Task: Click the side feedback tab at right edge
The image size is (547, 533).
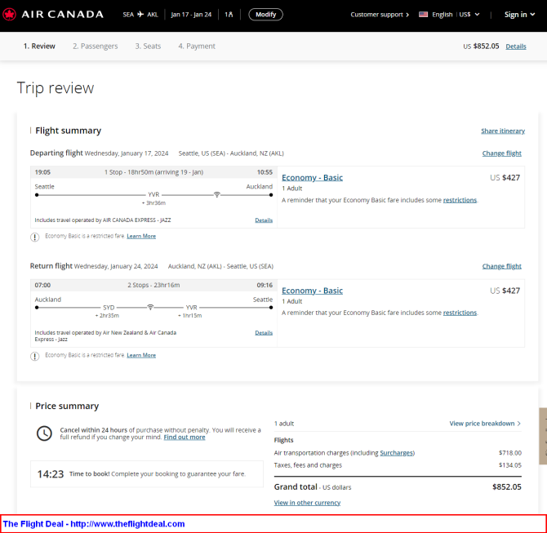Action: [x=543, y=436]
